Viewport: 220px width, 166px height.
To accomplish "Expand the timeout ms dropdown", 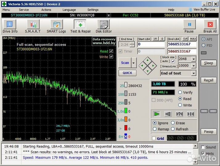I will pos(194,66).
